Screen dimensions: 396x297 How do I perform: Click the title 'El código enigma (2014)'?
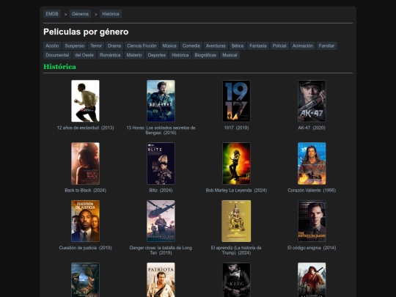(x=312, y=248)
